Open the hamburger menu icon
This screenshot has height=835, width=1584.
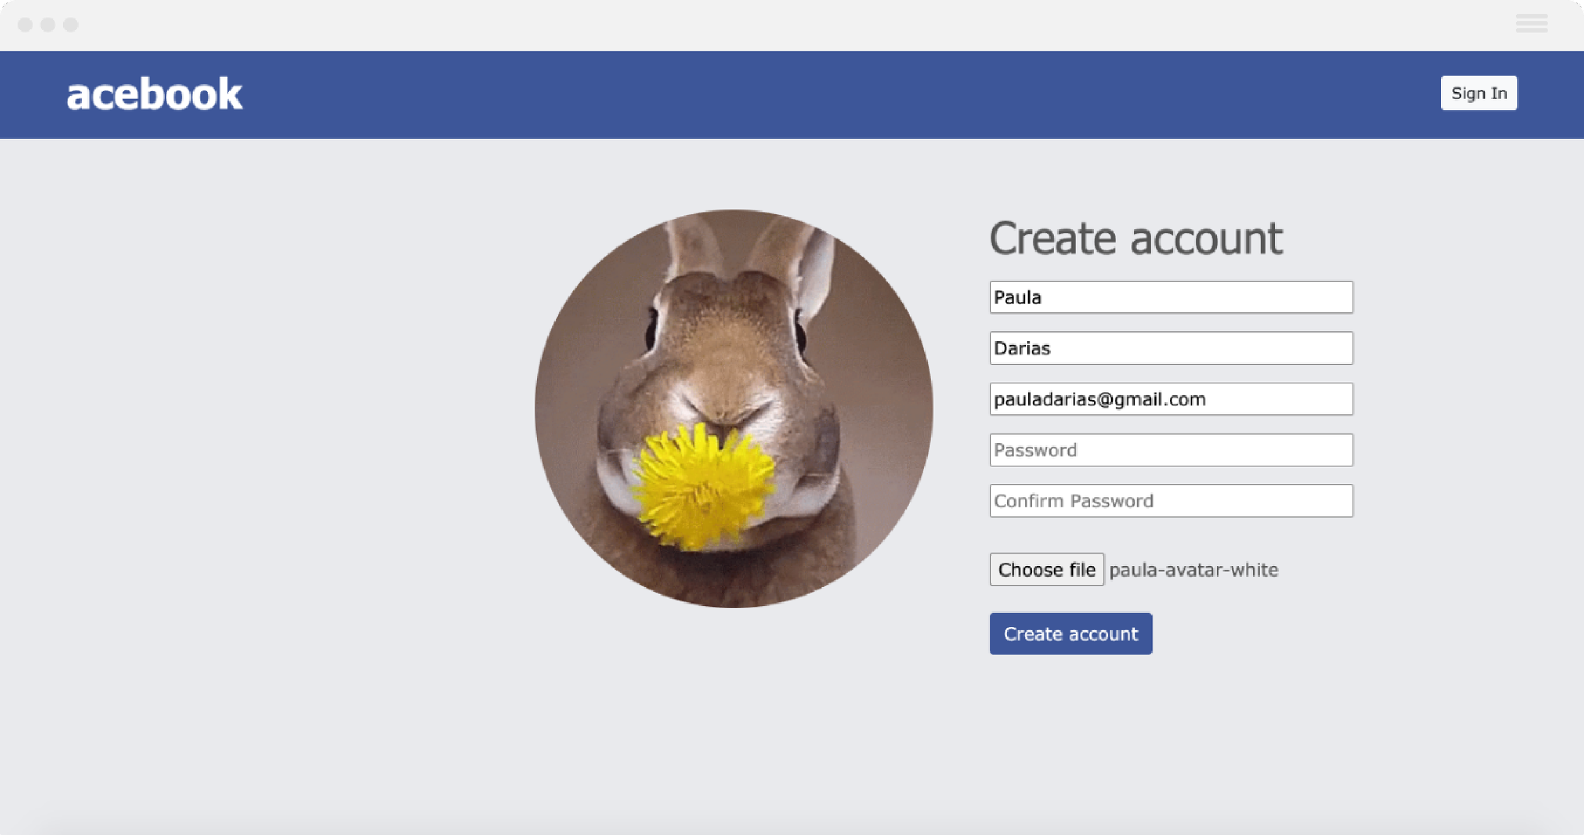pyautogui.click(x=1531, y=23)
